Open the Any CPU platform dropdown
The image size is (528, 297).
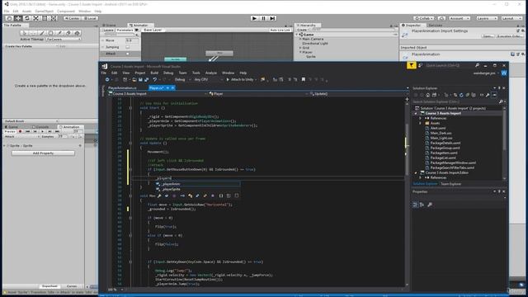tap(208, 79)
